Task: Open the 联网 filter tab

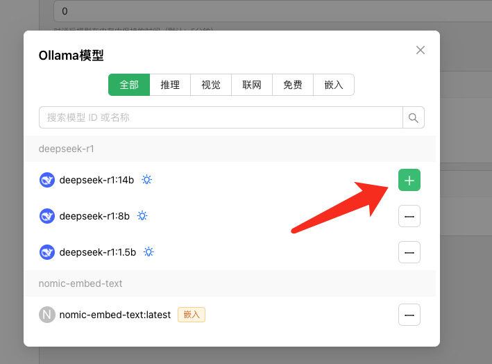Action: click(x=252, y=85)
